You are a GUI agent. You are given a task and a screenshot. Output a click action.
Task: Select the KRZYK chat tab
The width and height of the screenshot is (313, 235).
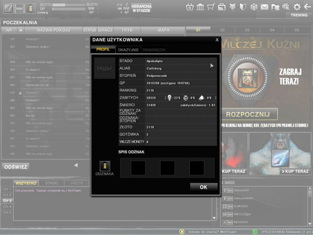pyautogui.click(x=77, y=183)
